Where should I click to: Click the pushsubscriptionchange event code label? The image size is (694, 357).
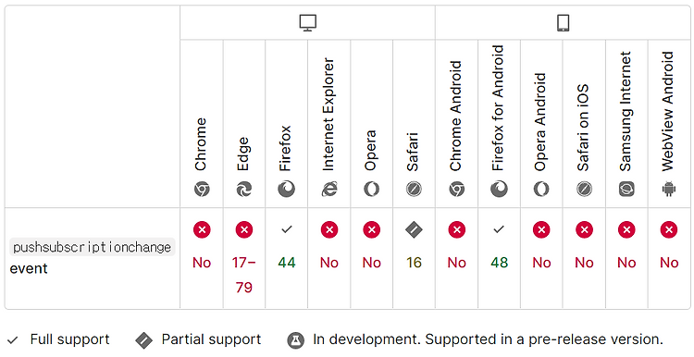[x=92, y=247]
